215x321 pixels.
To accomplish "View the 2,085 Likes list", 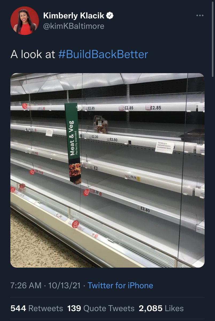I will coord(161,308).
